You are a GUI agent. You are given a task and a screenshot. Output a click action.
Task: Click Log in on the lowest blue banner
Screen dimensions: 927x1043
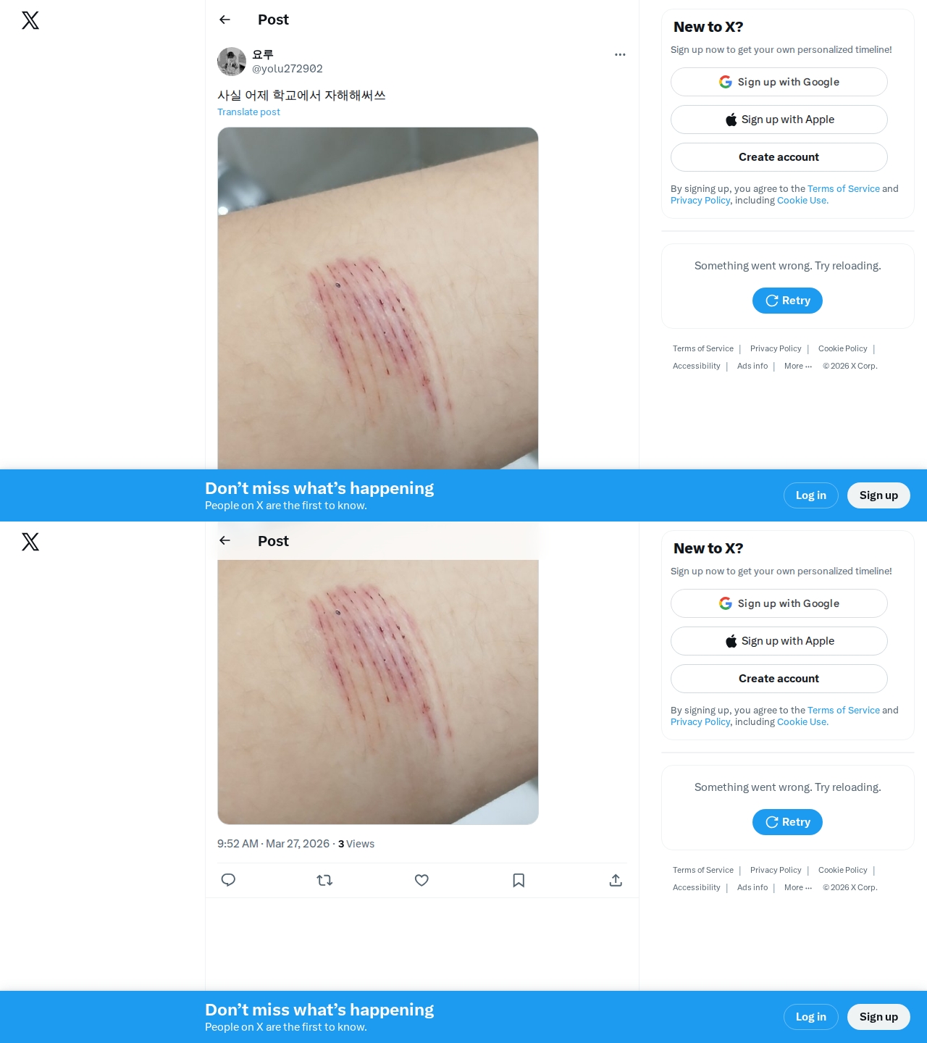[811, 1017]
